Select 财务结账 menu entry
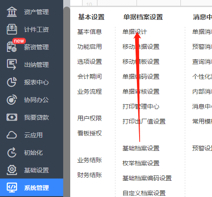 coord(90,175)
